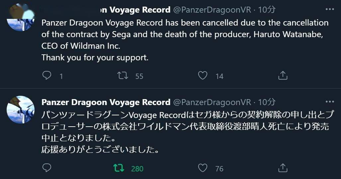Like the Japanese cancellation tweet
341x179 pixels.
[x=203, y=168]
